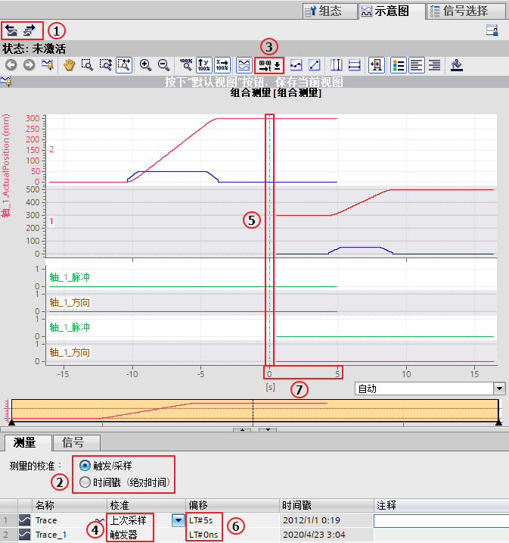
Task: Click the zoom out magnifier
Action: pyautogui.click(x=163, y=65)
